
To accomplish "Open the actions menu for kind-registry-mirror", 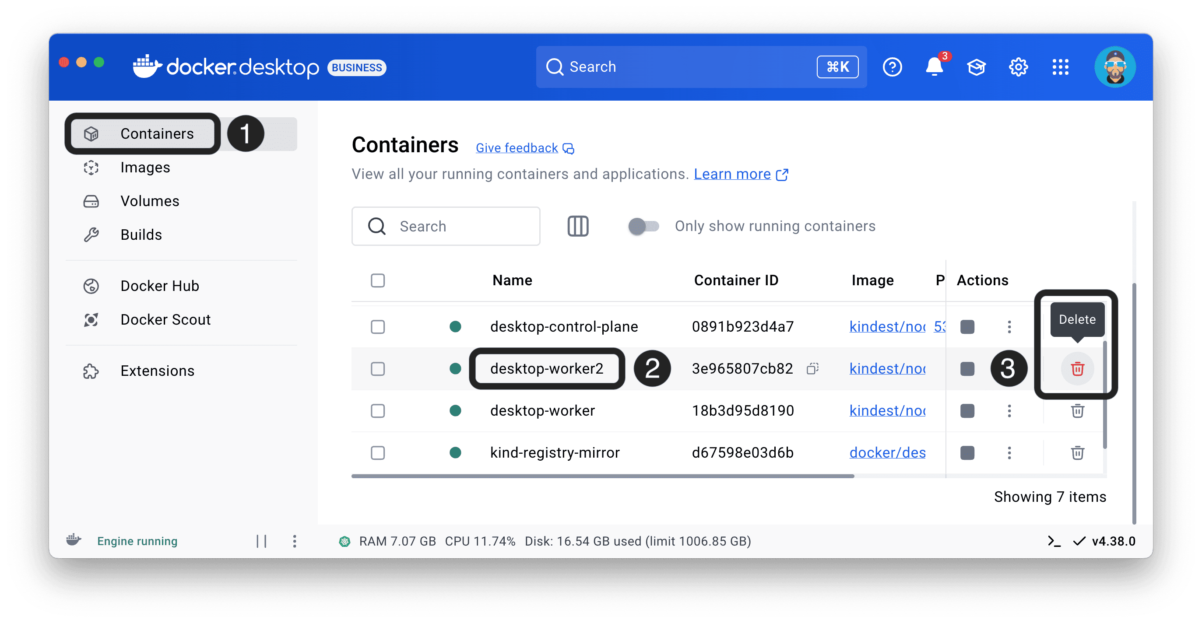I will (x=1009, y=452).
